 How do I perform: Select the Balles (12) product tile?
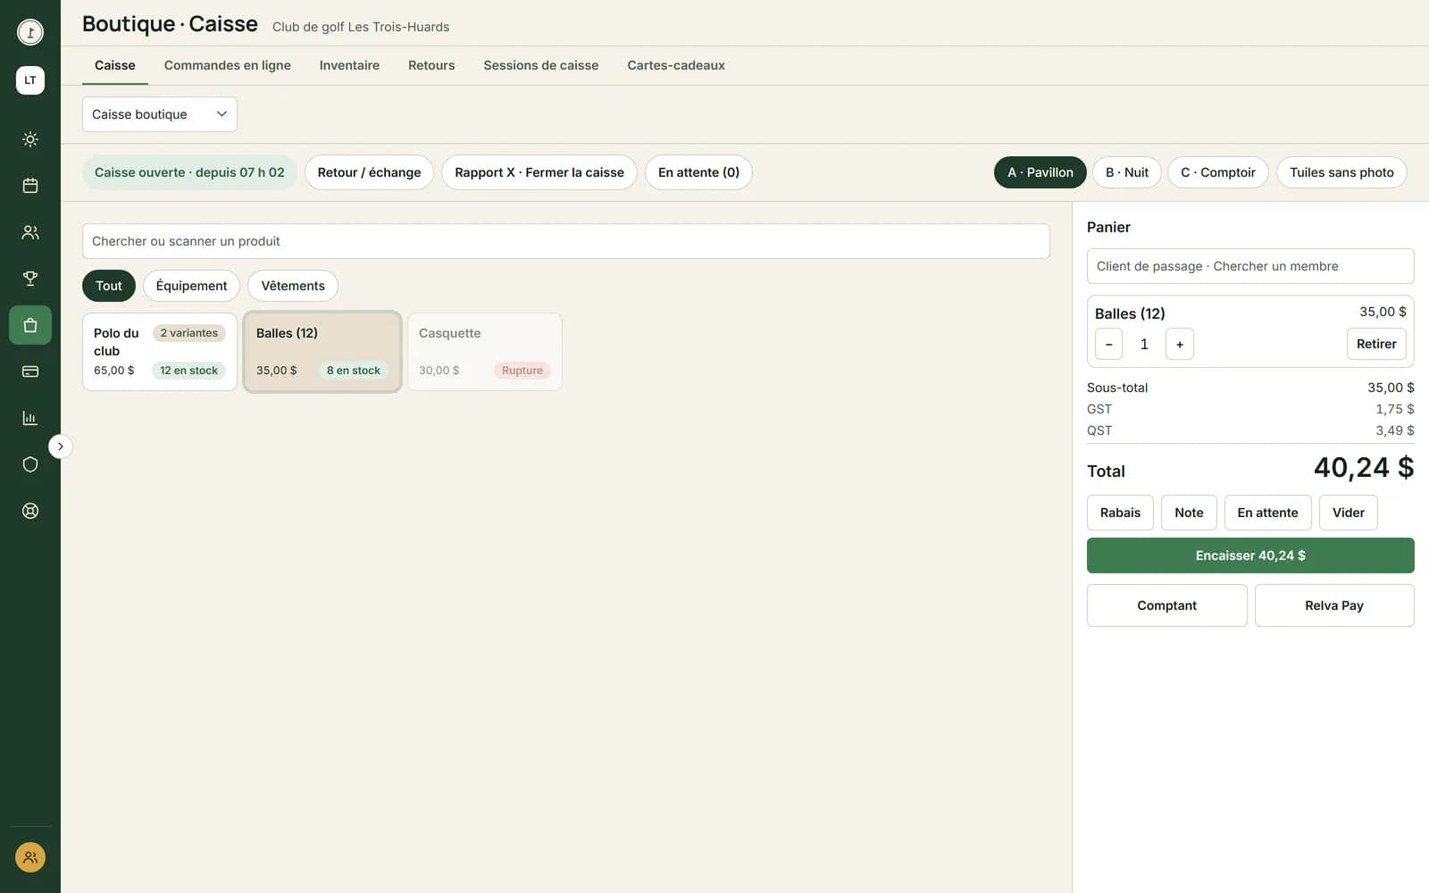pos(322,352)
